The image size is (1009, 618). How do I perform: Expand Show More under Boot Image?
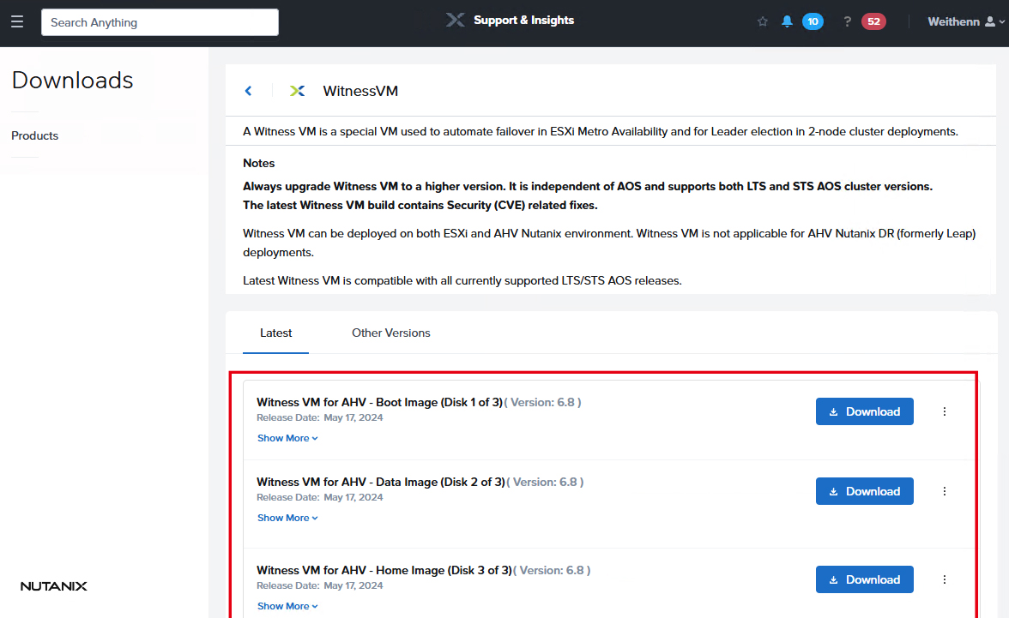pos(287,438)
